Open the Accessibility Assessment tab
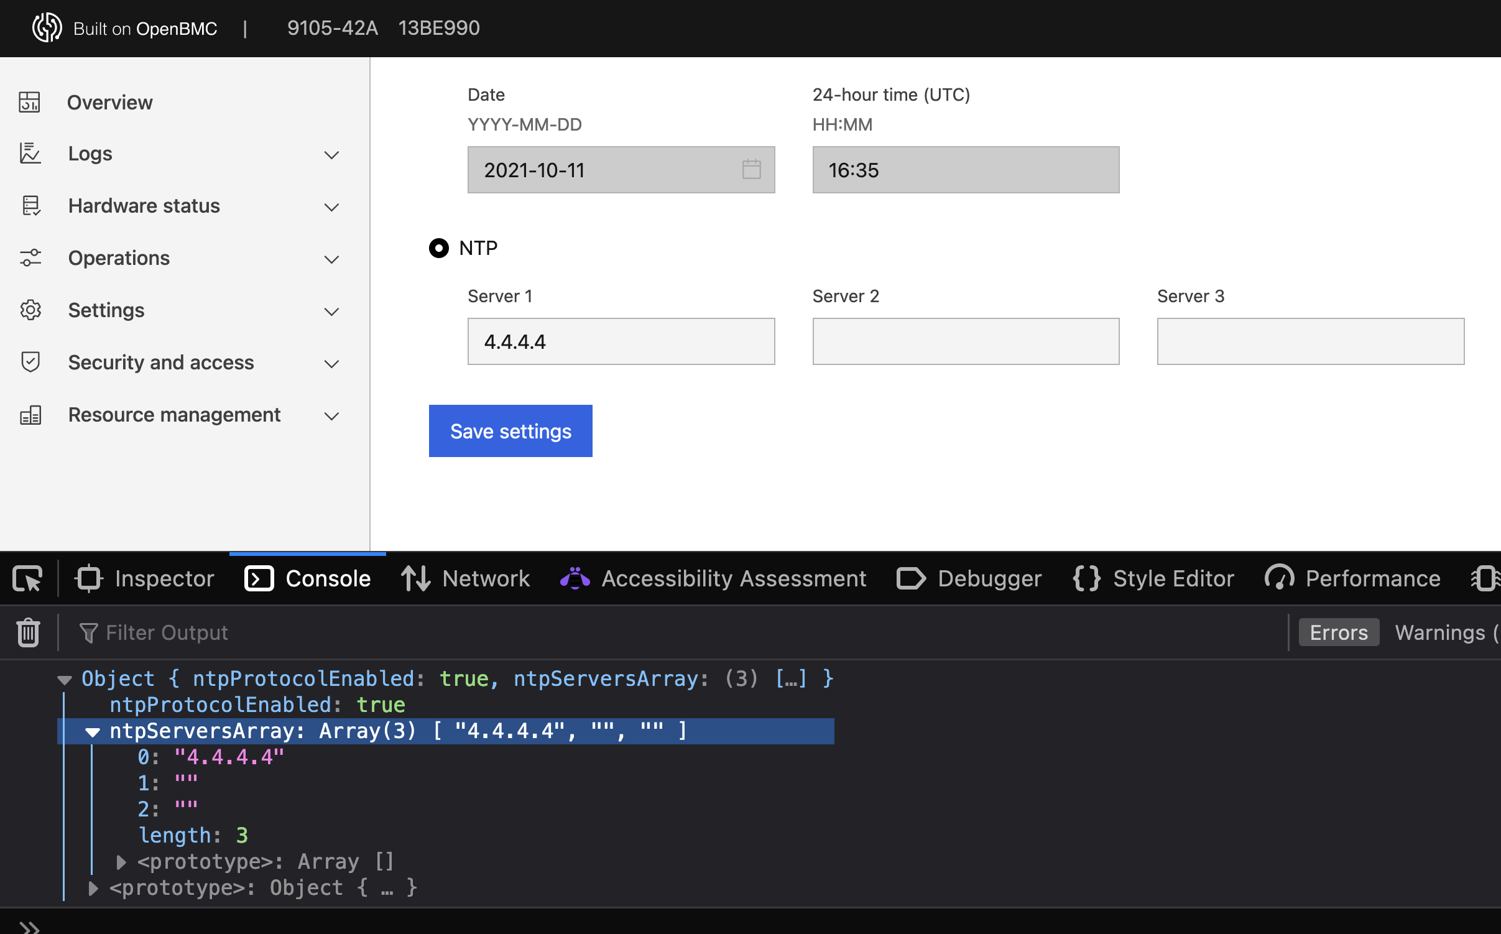 (x=713, y=578)
